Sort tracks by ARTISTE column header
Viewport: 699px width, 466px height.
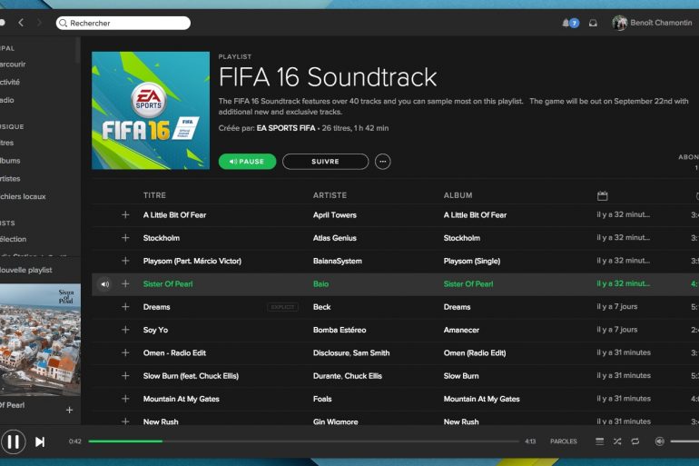coord(330,195)
